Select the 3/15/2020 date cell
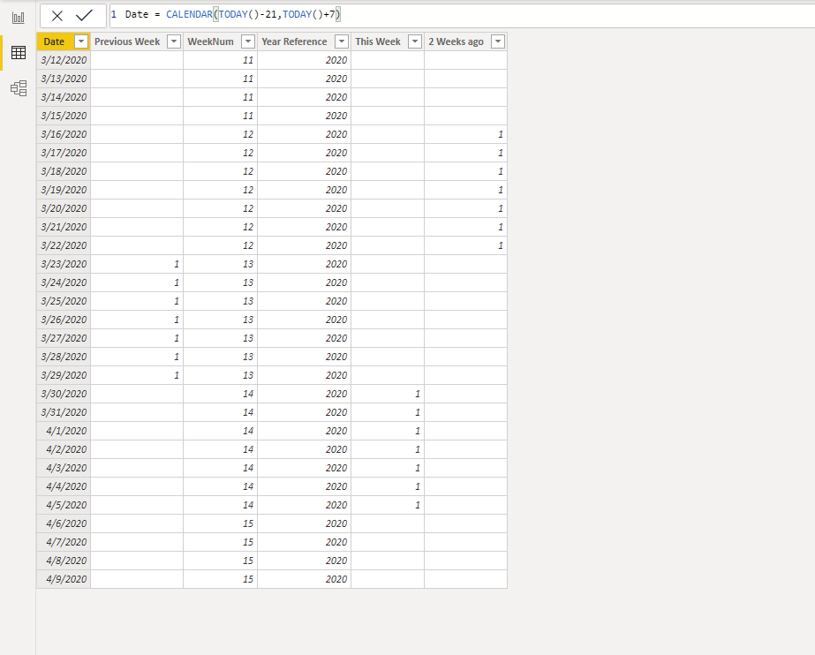Viewport: 815px width, 655px height. pos(64,116)
